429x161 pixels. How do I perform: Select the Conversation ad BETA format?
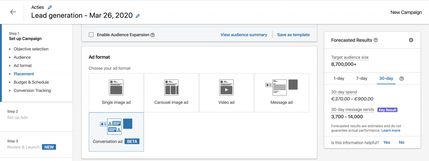pyautogui.click(x=116, y=132)
